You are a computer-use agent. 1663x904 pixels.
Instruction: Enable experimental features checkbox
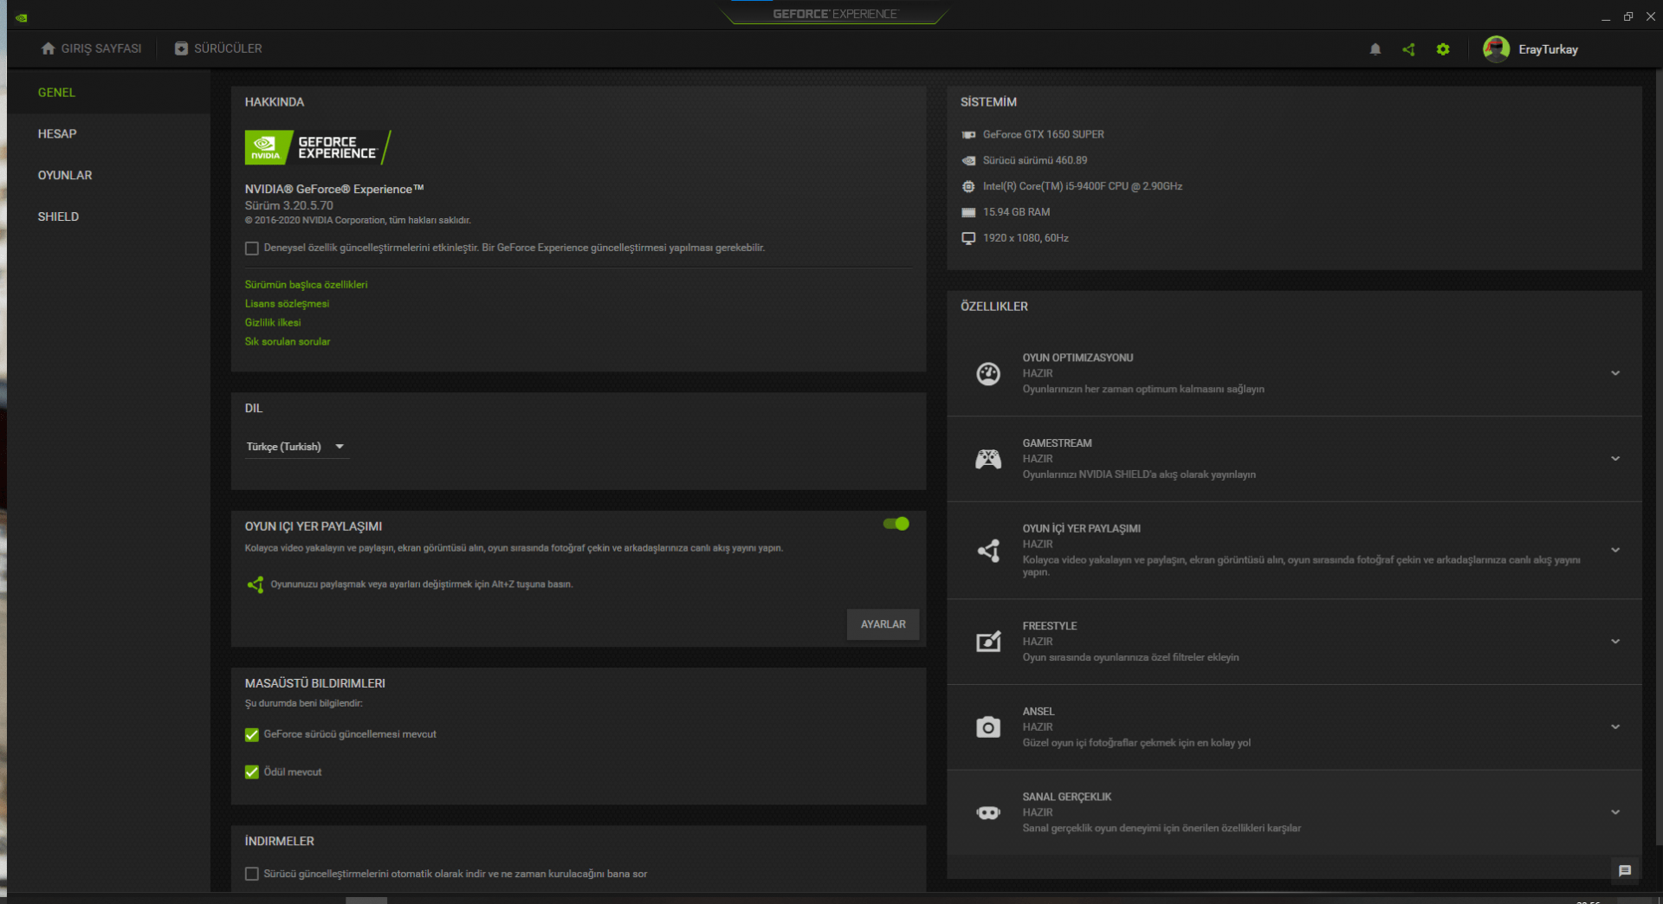[x=252, y=249]
